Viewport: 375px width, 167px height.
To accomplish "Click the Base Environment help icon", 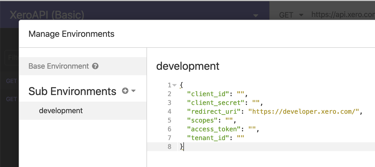I will (x=95, y=66).
